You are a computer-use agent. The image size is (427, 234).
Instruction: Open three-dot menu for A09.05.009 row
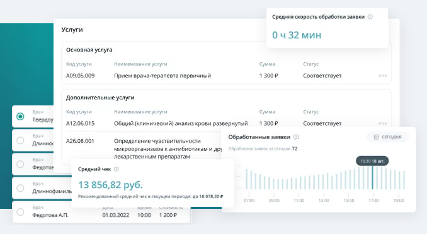[383, 75]
